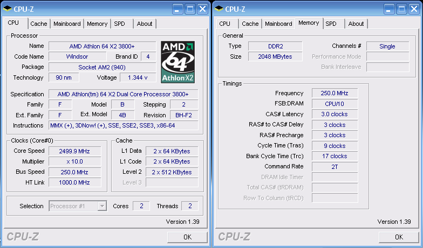Click OK button in the right CPU-Z window
Image resolution: width=423 pixels, height=248 pixels.
(399, 237)
